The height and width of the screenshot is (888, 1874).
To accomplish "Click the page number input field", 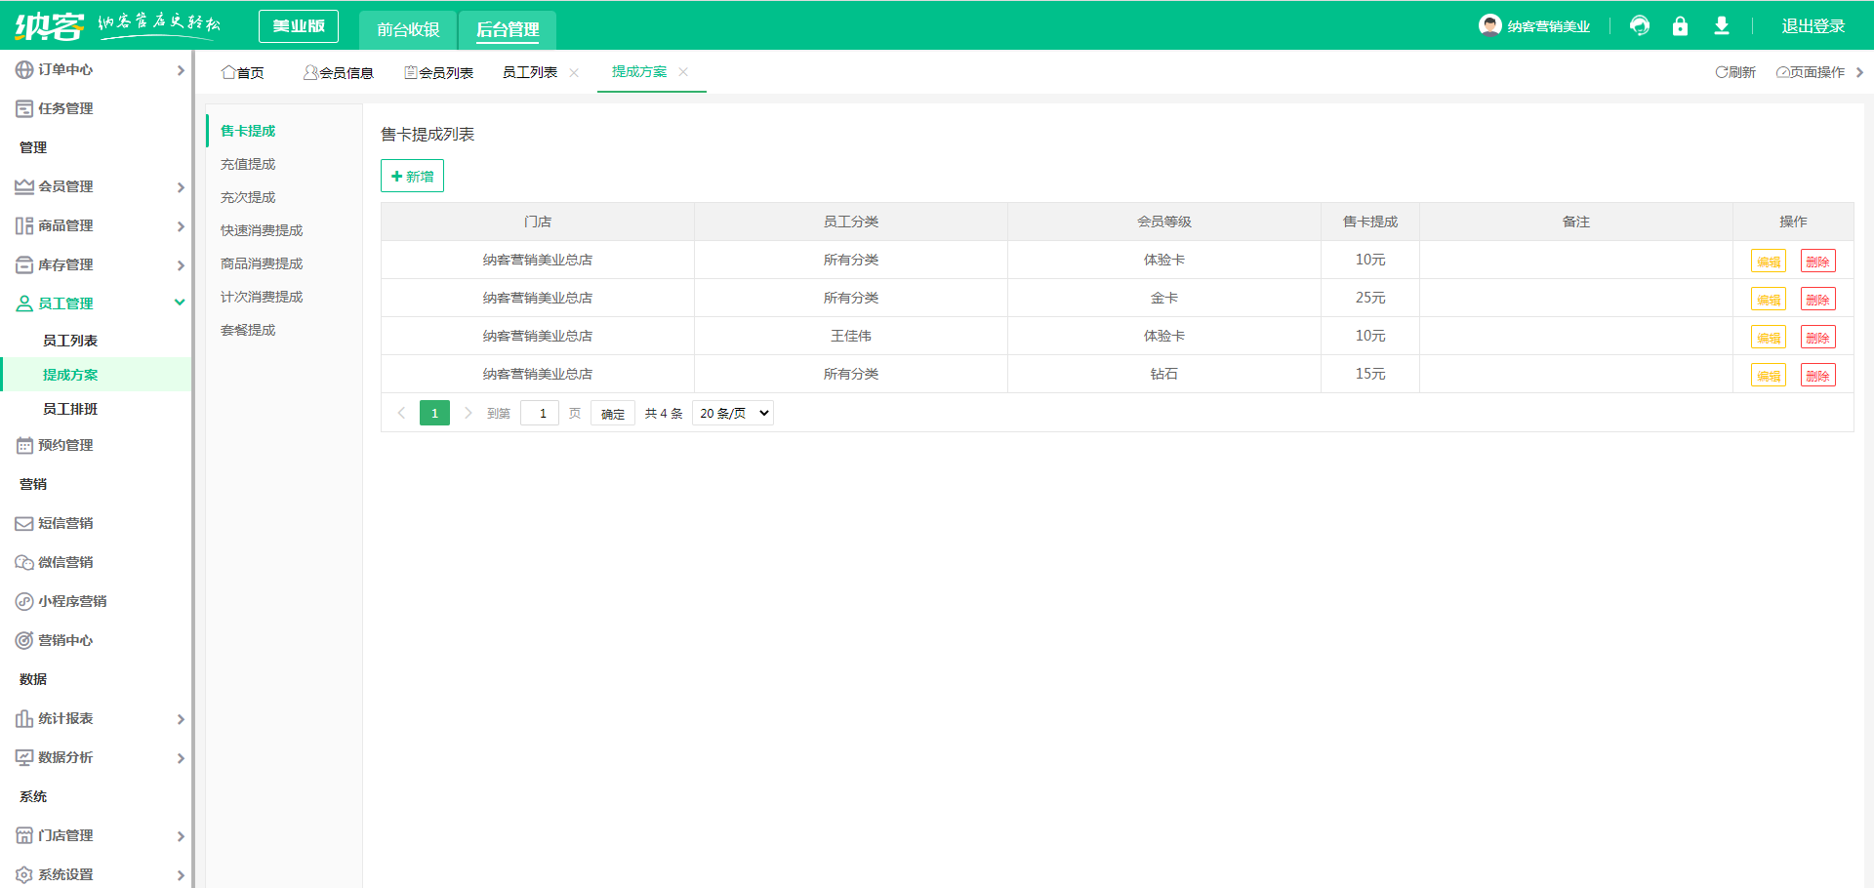I will pos(540,414).
